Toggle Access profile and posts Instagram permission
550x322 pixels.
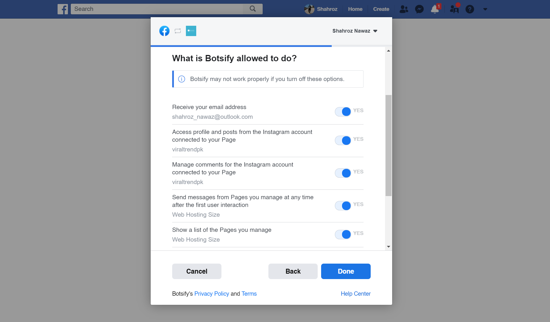343,140
